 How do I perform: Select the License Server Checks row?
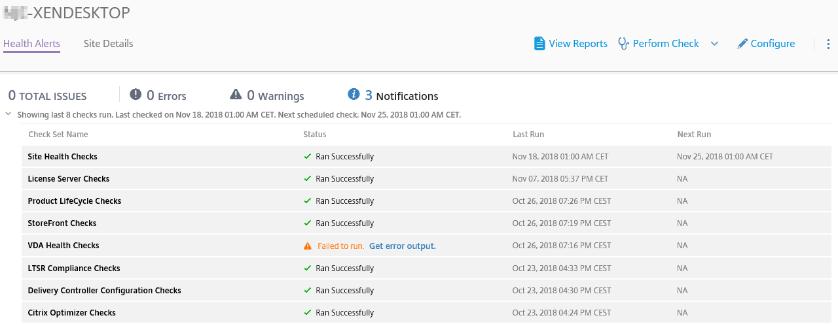[x=68, y=179]
